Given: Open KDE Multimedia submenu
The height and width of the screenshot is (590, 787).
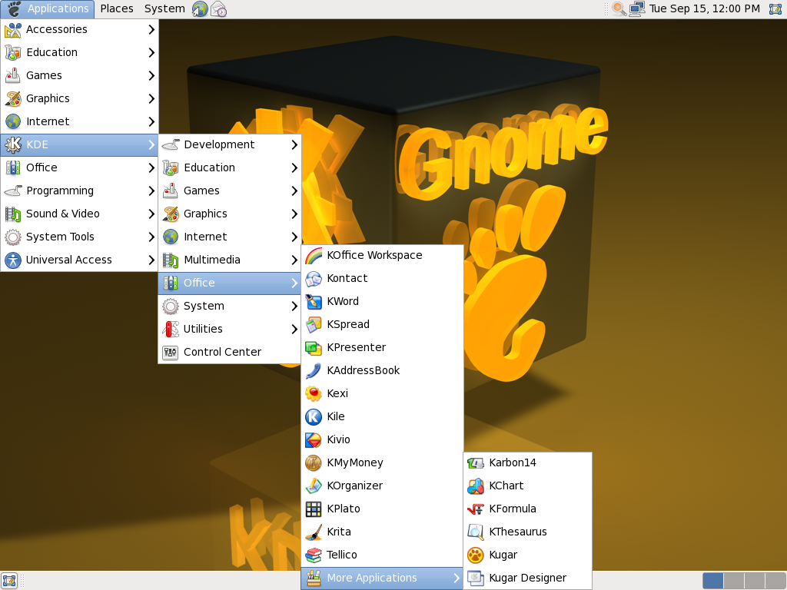Looking at the screenshot, I should (x=230, y=260).
